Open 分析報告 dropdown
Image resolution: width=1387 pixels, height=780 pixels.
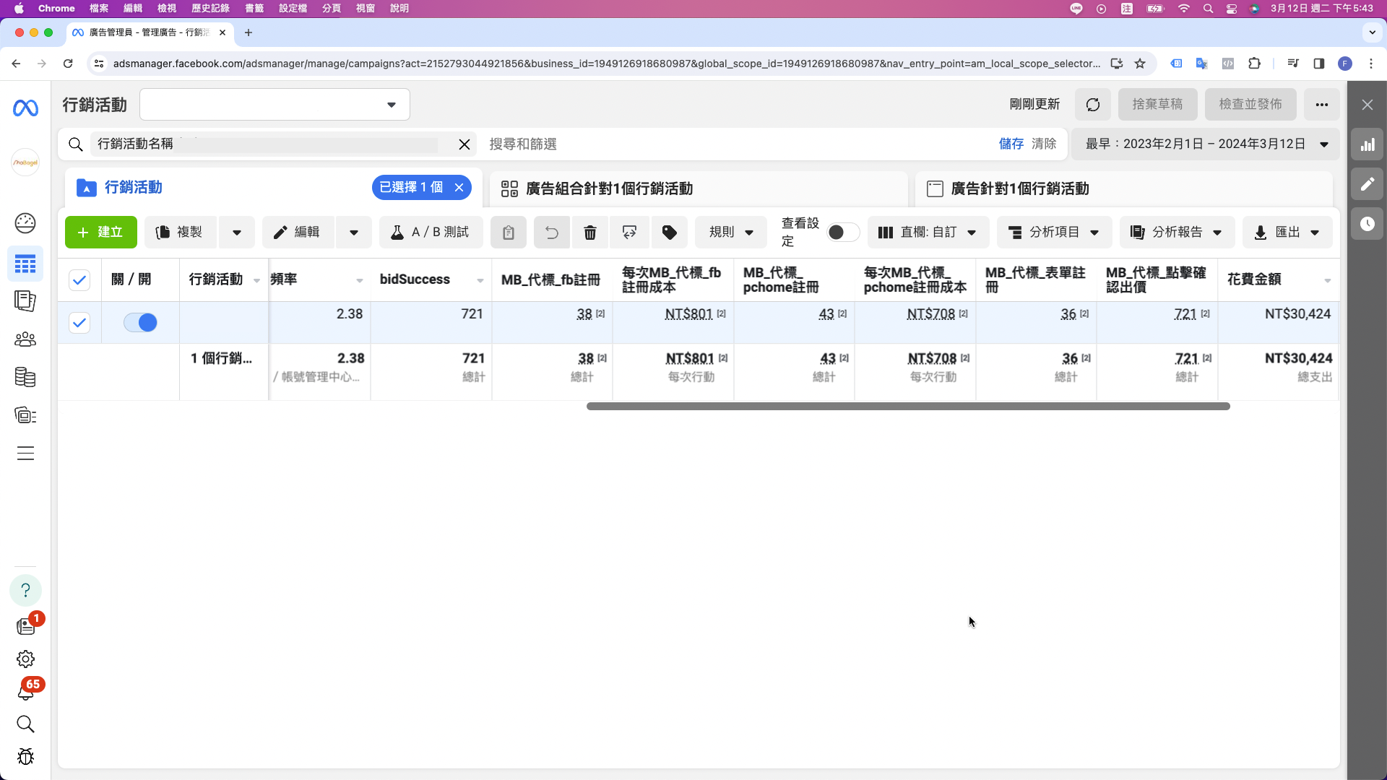tap(1177, 233)
